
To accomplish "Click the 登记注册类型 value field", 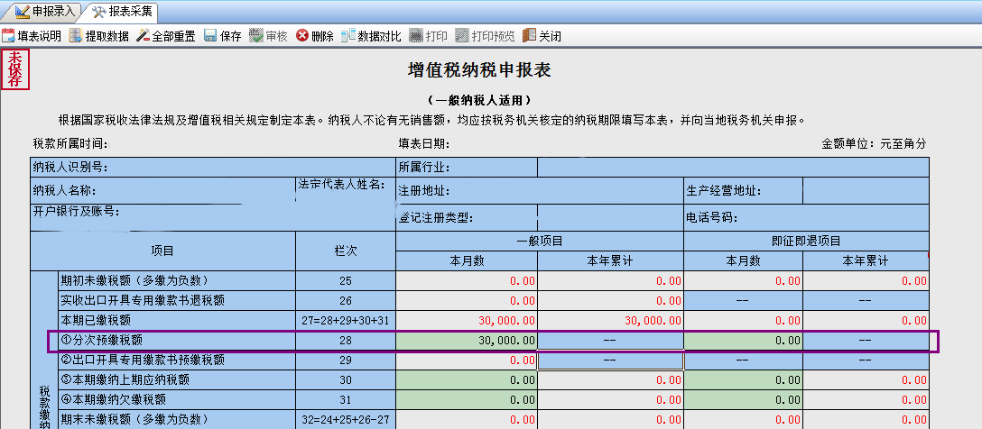I will (610, 217).
